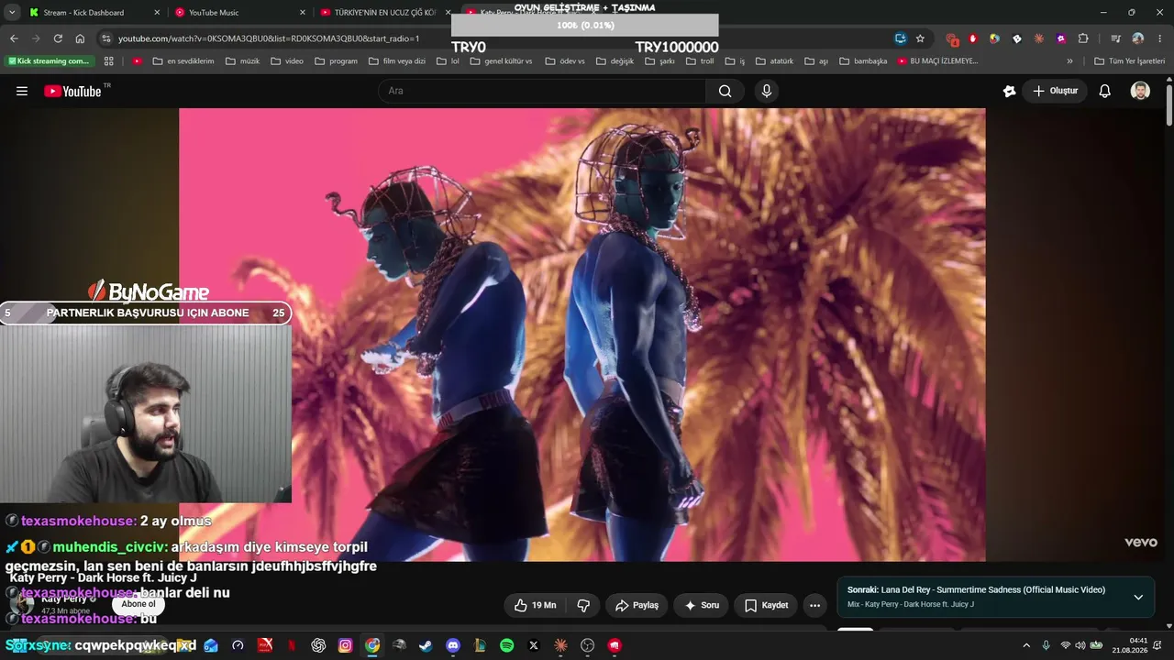Open the Vevo watermark link on video

click(1141, 542)
